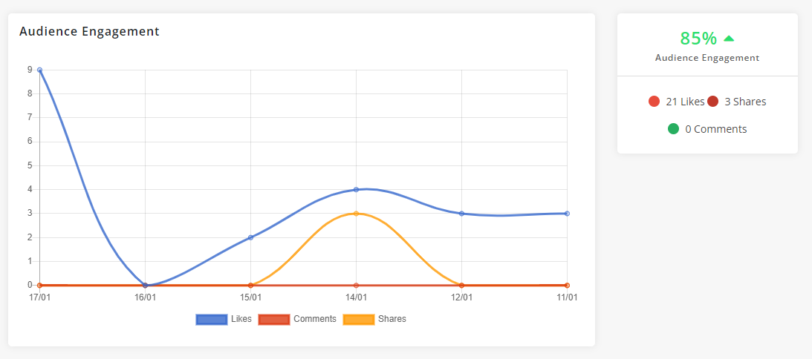Click the green upward triangle beside 85%
This screenshot has width=812, height=359.
(x=729, y=39)
